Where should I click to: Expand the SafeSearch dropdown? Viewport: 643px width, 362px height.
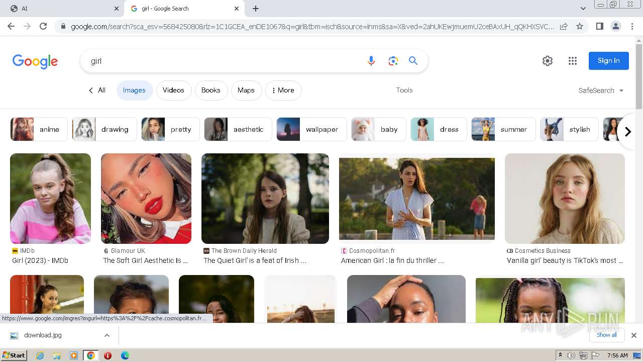tap(601, 90)
